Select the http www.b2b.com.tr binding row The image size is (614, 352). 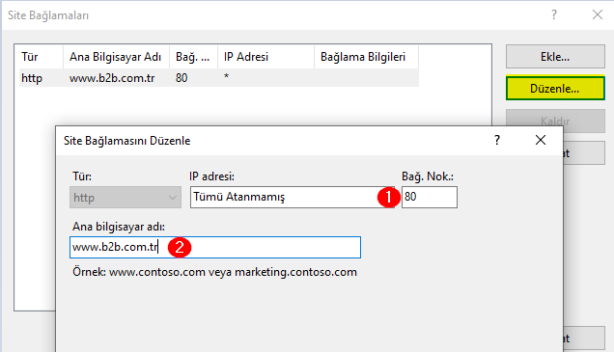tap(219, 78)
